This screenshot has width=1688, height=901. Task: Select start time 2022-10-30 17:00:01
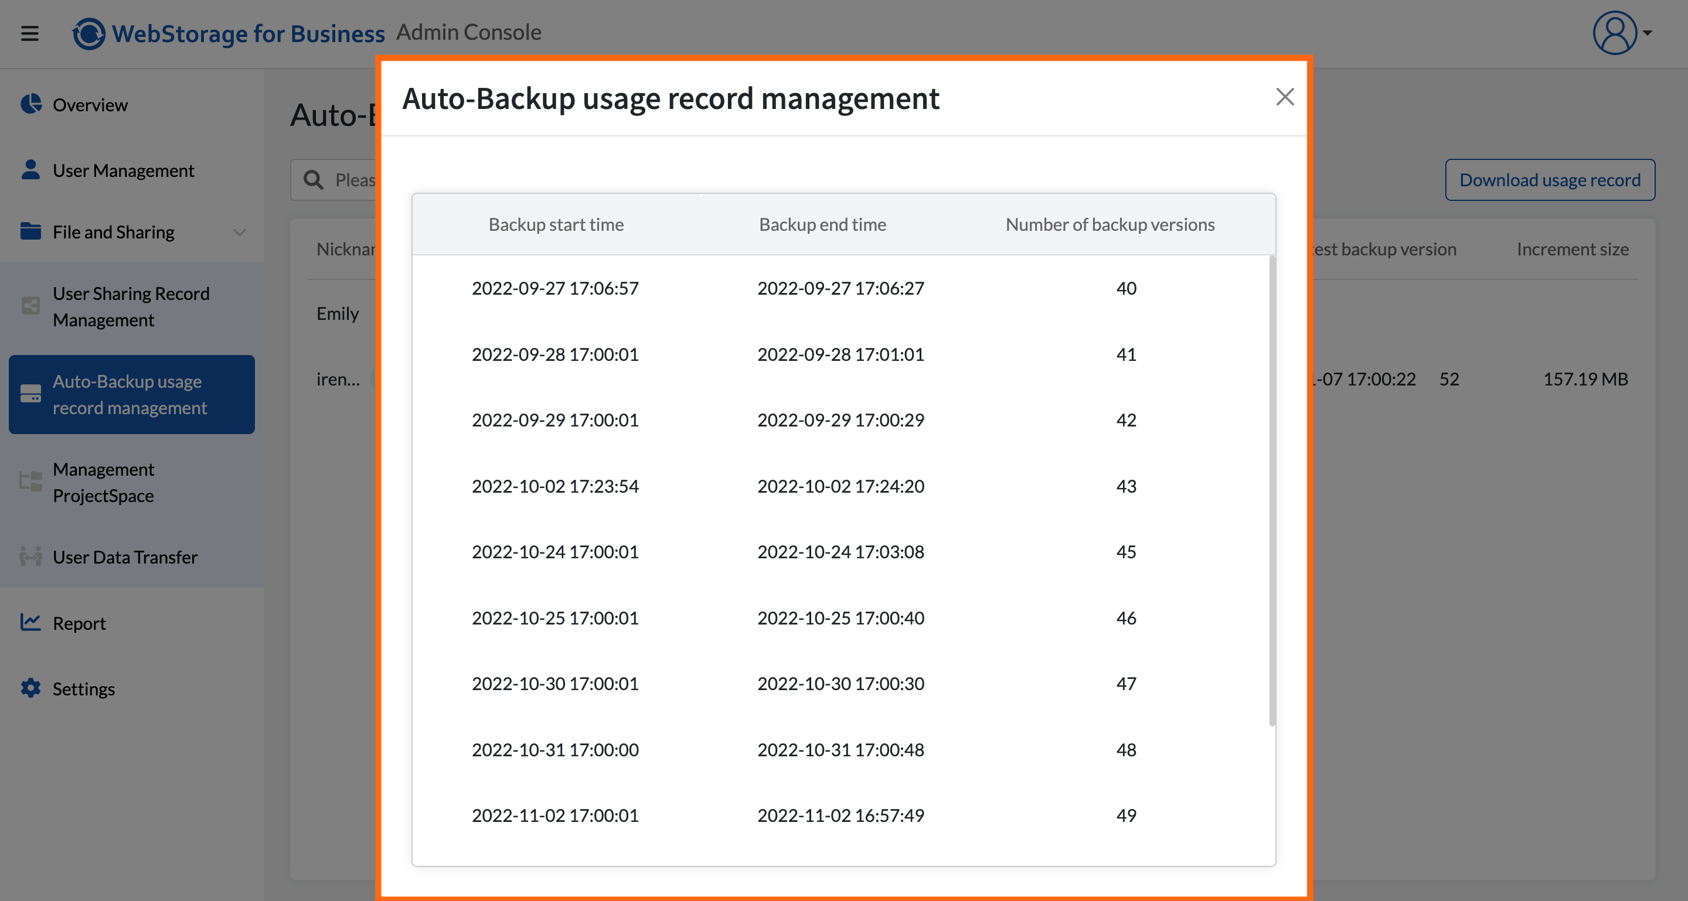point(555,683)
